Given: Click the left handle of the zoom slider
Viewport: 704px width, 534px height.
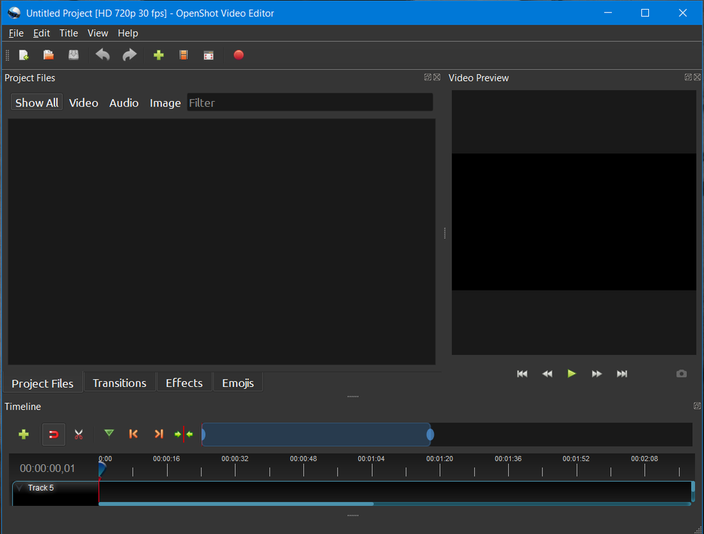Looking at the screenshot, I should point(203,434).
